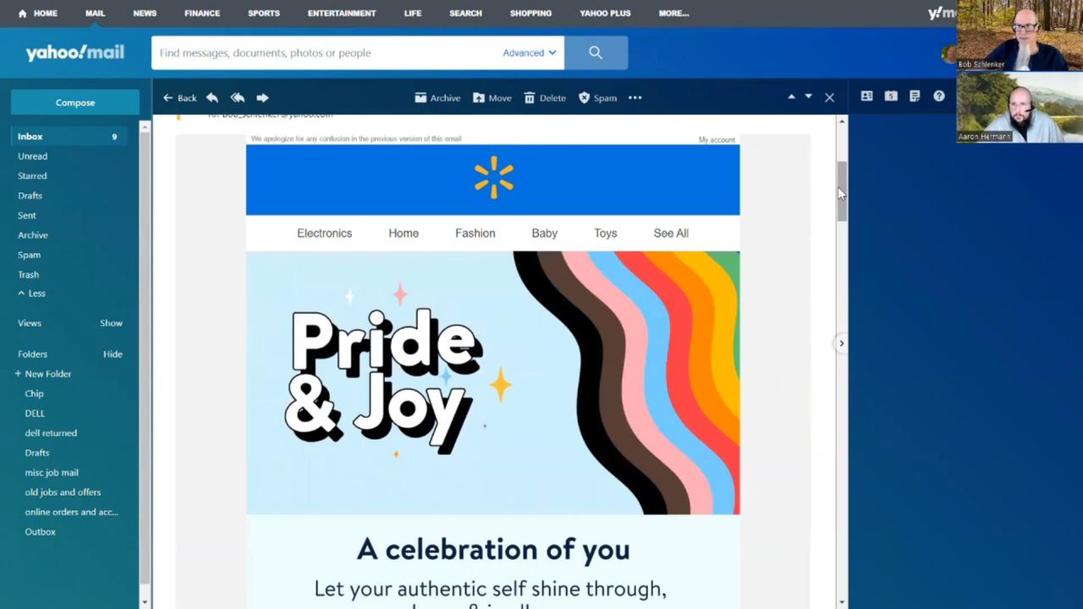Viewport: 1083px width, 609px height.
Task: Open the Advanced search dropdown
Action: 529,52
